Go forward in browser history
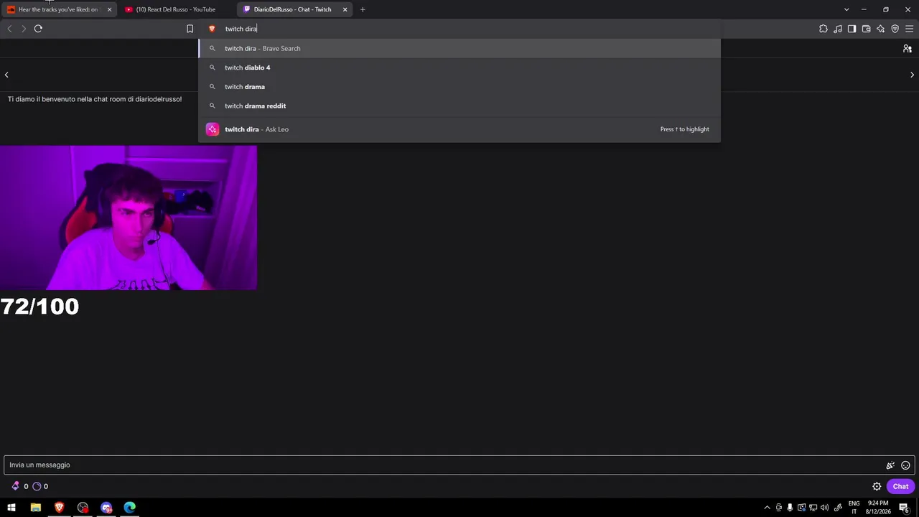Viewport: 919px width, 517px height. [24, 29]
